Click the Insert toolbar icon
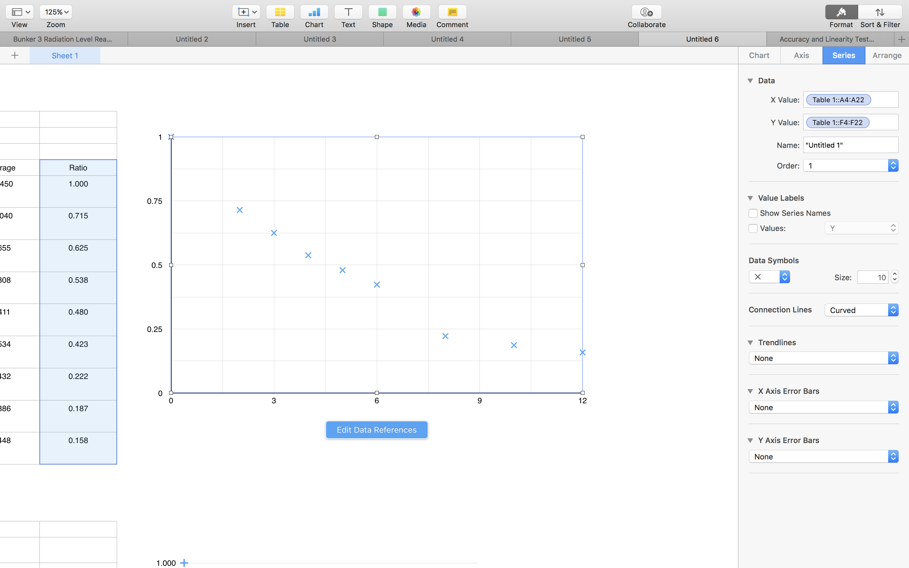The width and height of the screenshot is (909, 568). tap(246, 12)
